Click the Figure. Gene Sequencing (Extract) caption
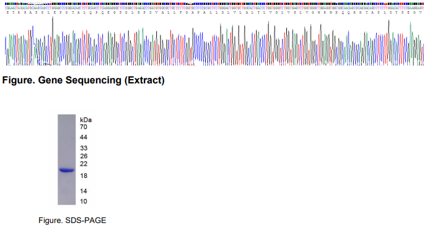Screen dimensions: 427x228 83,80
